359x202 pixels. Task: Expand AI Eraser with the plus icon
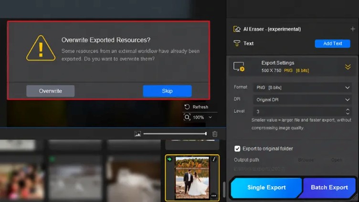coord(353,29)
